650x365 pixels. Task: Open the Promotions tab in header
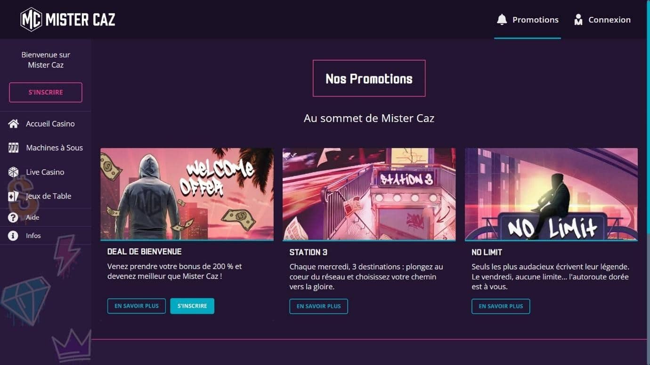tap(528, 20)
